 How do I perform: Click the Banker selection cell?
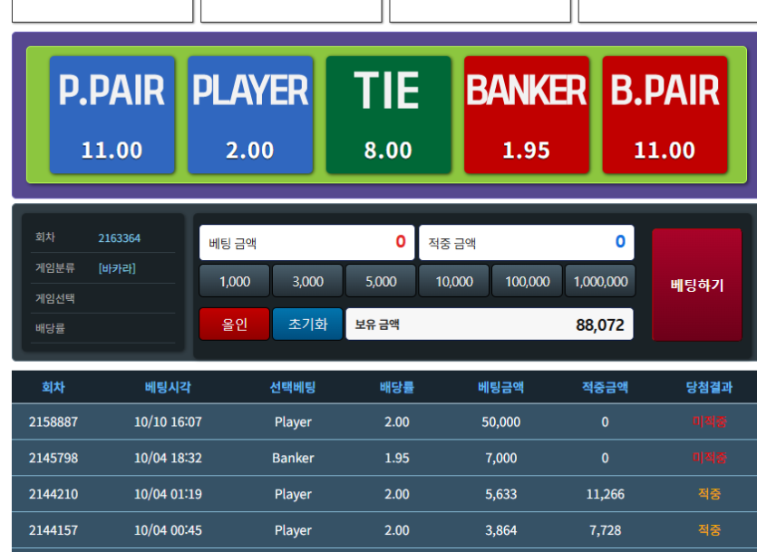[x=293, y=458]
